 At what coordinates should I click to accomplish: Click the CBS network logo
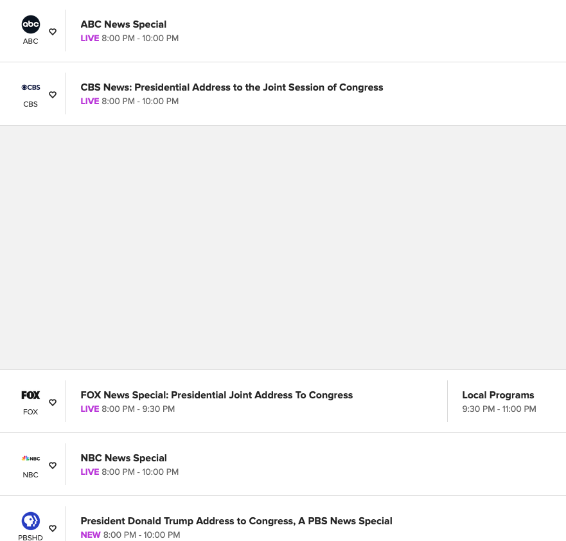(x=31, y=87)
